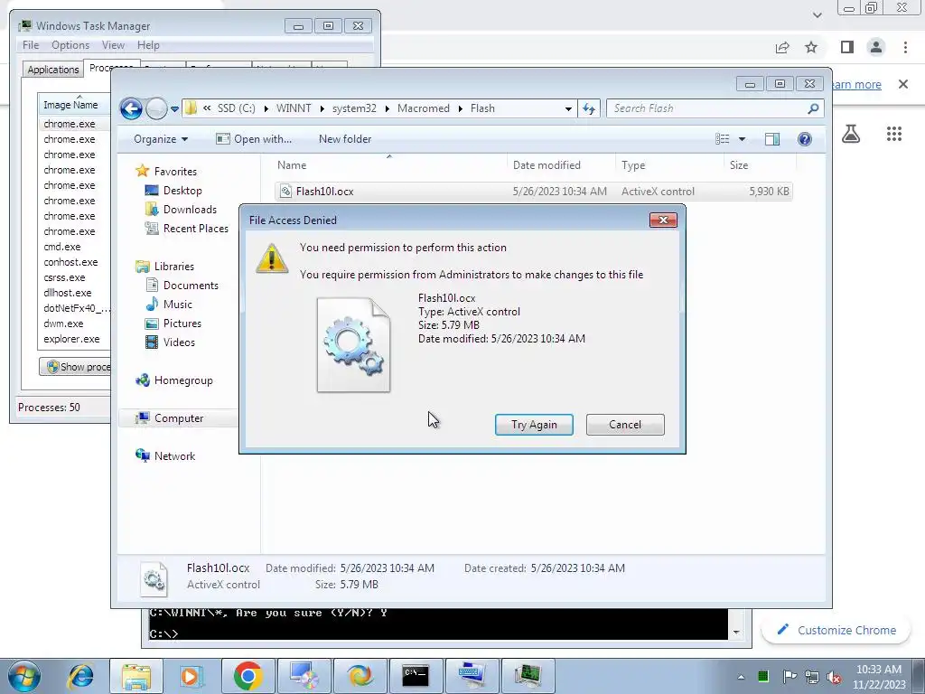Expand the arrow after WINNT breadcrumb
The height and width of the screenshot is (694, 925).
pyautogui.click(x=322, y=108)
